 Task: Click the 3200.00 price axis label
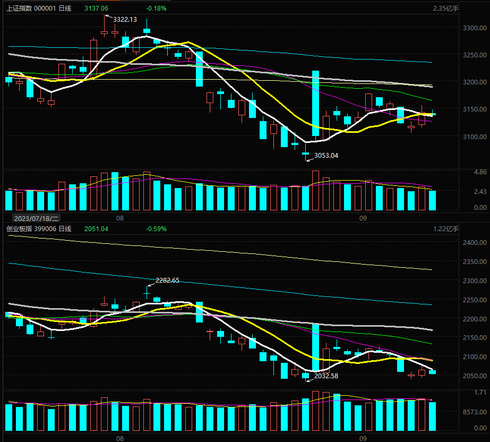click(475, 82)
